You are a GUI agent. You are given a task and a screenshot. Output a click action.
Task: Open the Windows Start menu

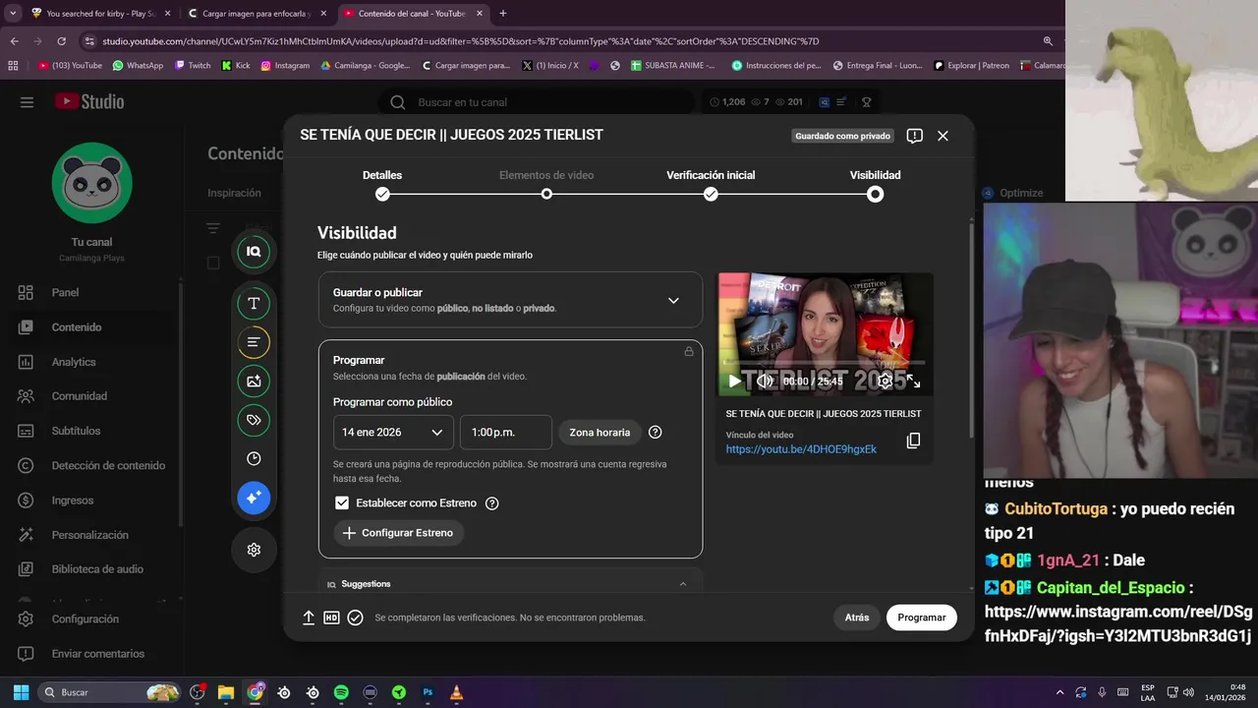[x=21, y=692]
